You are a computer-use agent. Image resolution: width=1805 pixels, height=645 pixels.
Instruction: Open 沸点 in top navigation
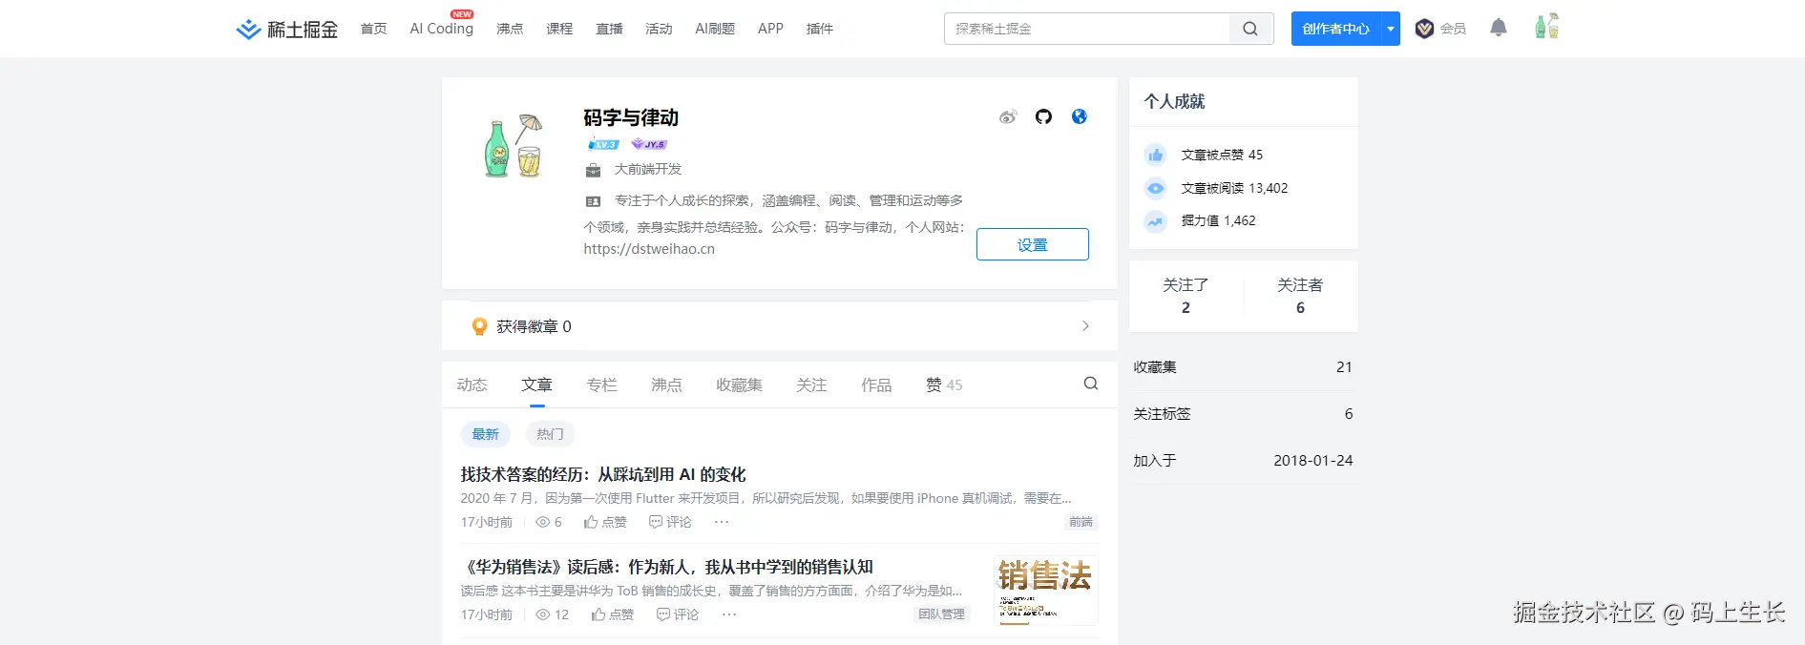point(510,29)
